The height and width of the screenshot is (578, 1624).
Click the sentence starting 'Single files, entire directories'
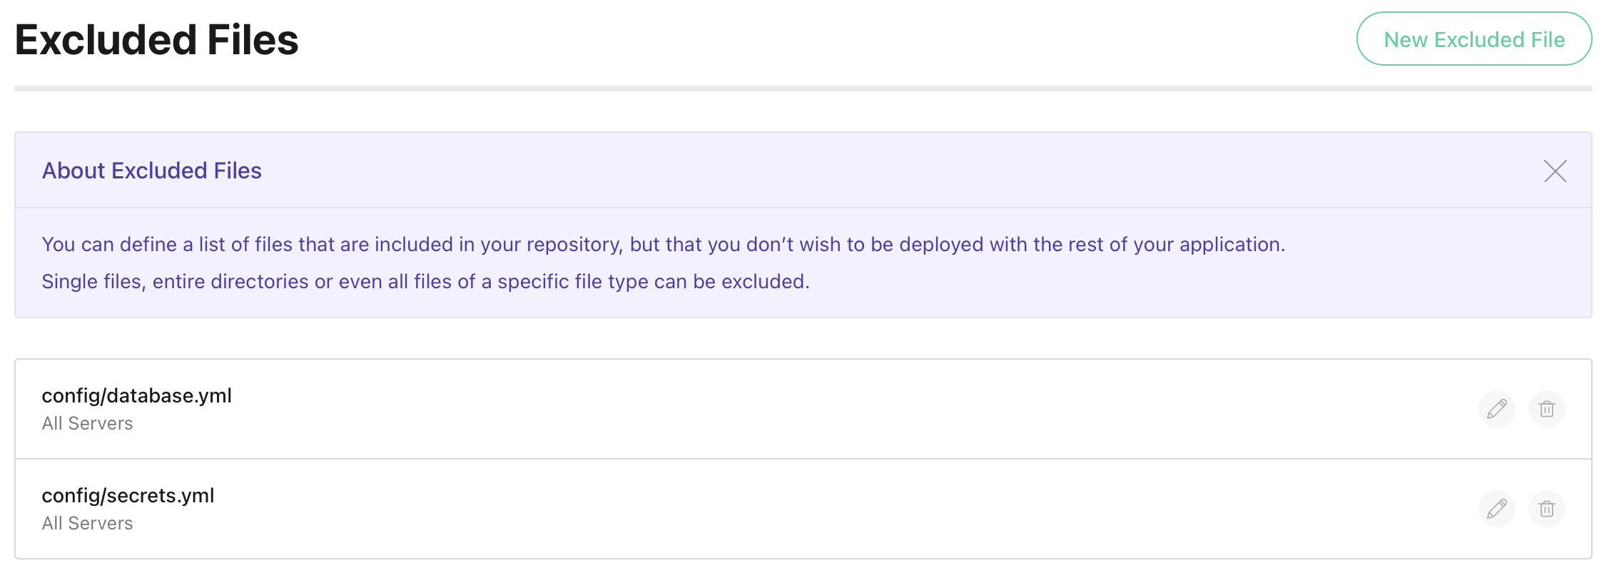click(x=425, y=282)
